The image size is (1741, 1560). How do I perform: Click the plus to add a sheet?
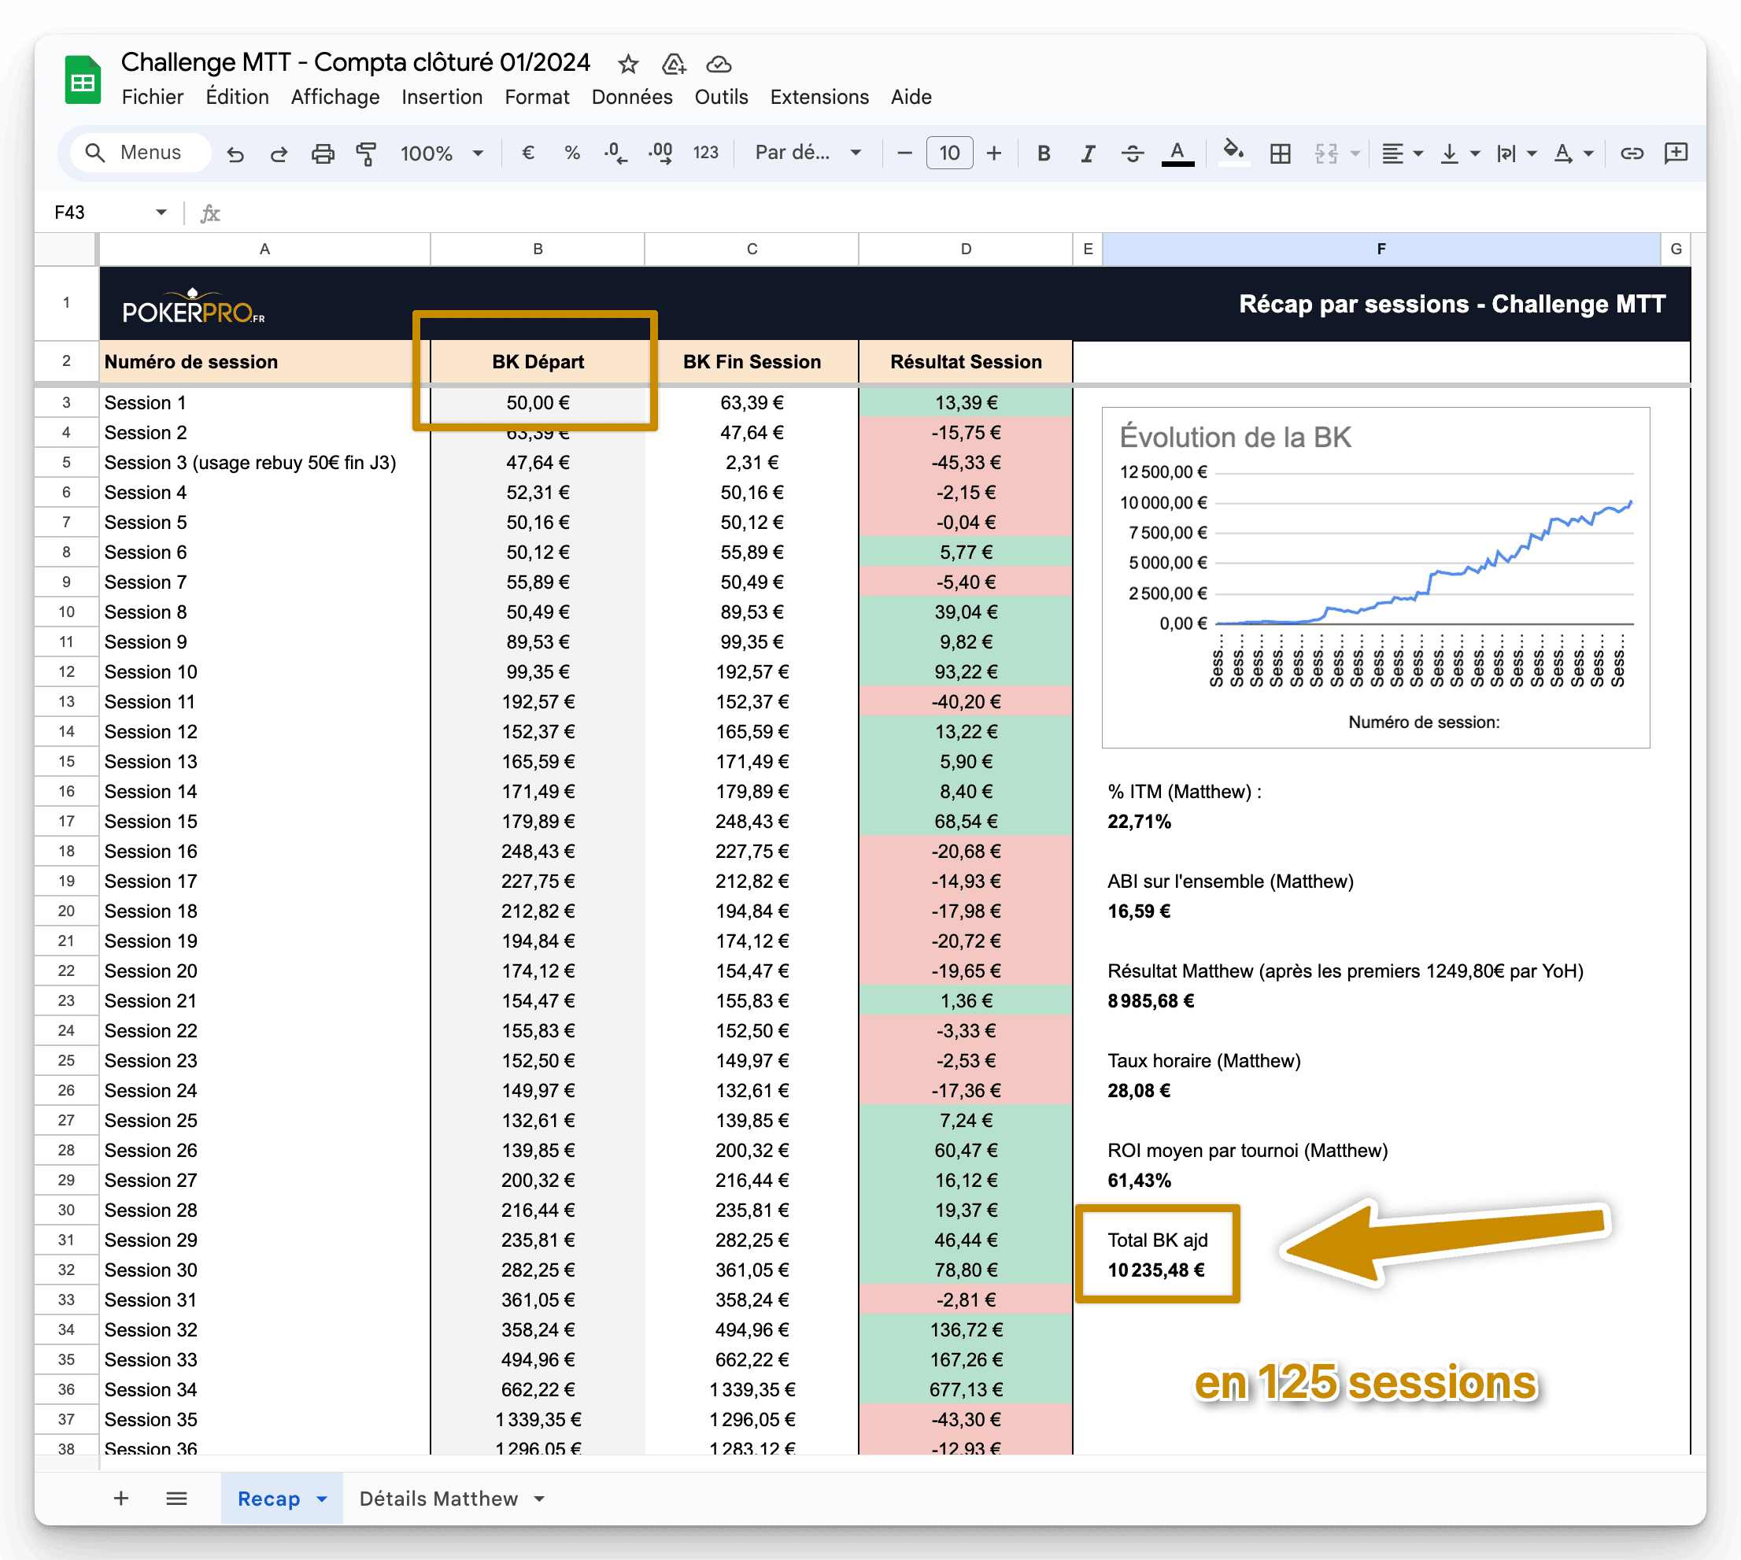click(x=121, y=1499)
